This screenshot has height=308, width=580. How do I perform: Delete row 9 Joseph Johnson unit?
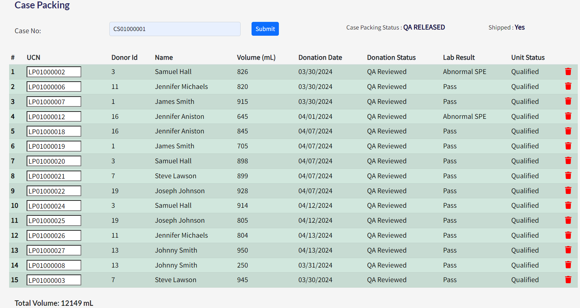point(568,191)
